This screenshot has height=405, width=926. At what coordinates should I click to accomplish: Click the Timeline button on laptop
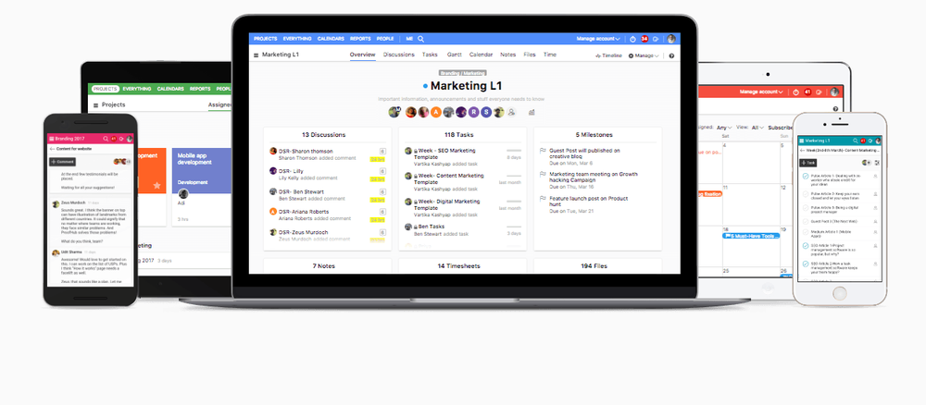point(609,56)
